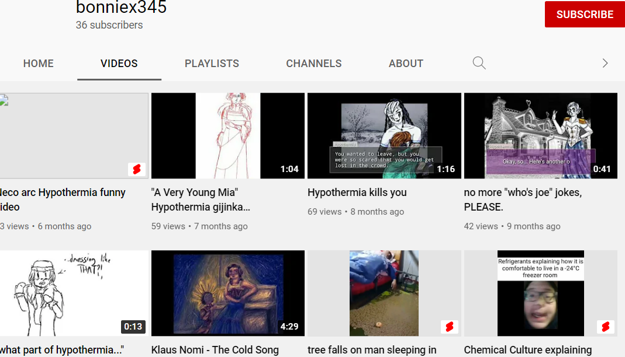Open 'Klaus Nomi - The Cold Song' title
Image resolution: width=625 pixels, height=357 pixels.
point(215,350)
